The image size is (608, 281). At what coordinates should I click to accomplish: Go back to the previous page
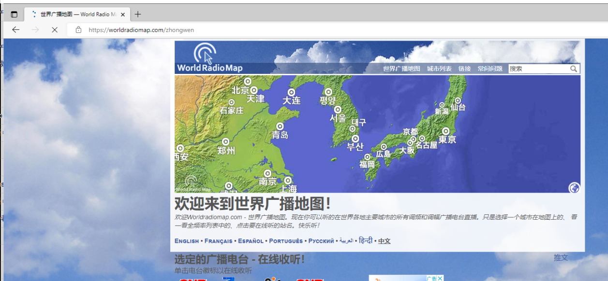(x=15, y=30)
